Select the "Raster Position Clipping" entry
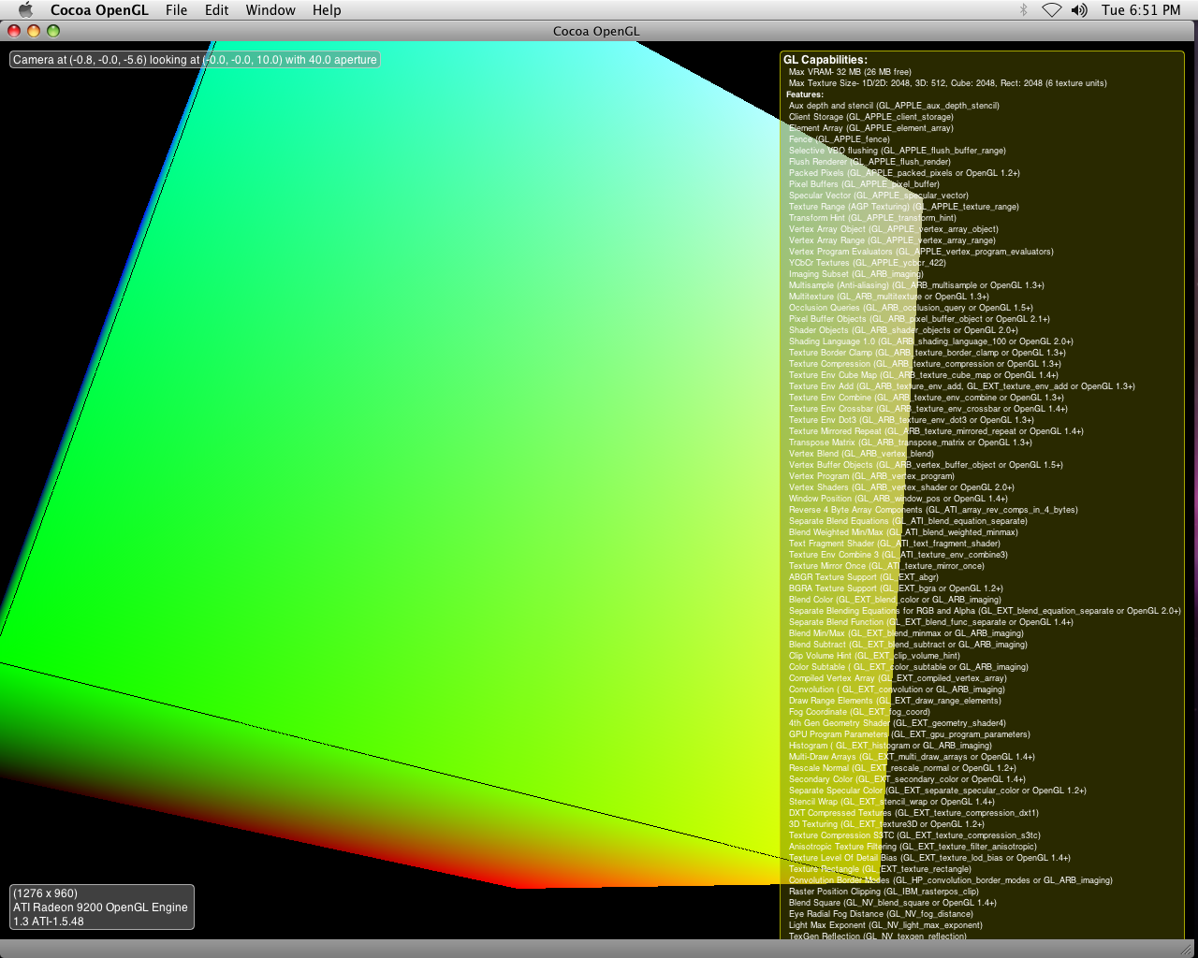This screenshot has height=958, width=1198. [x=884, y=892]
